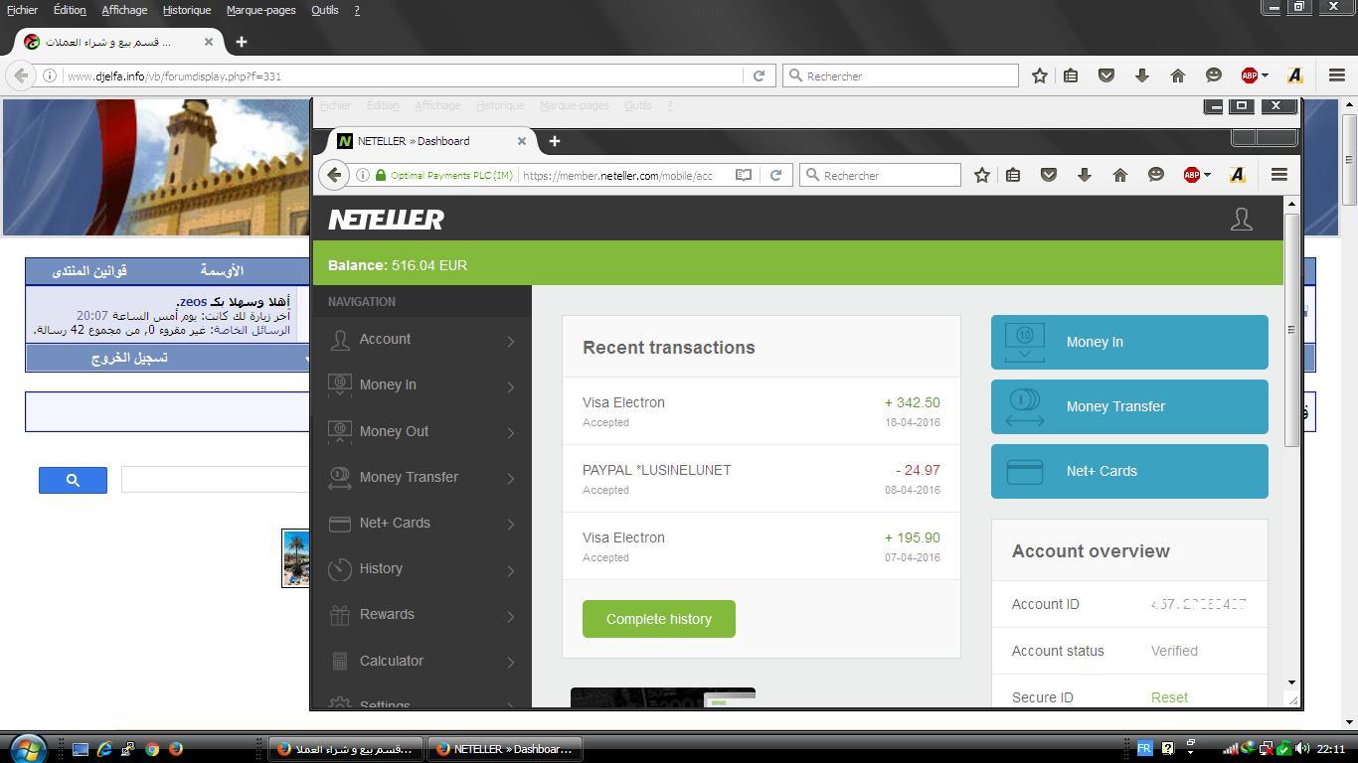Open new tab plus in djelfa window
This screenshot has height=763, width=1358.
(x=241, y=42)
